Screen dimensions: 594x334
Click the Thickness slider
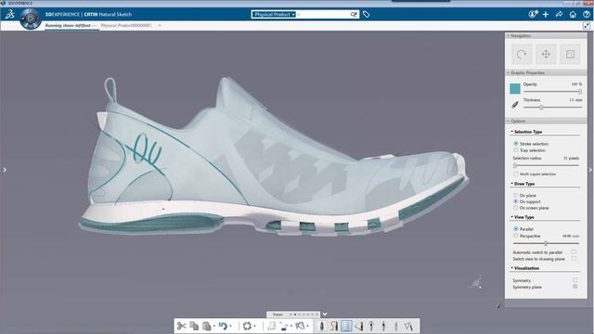coord(552,108)
